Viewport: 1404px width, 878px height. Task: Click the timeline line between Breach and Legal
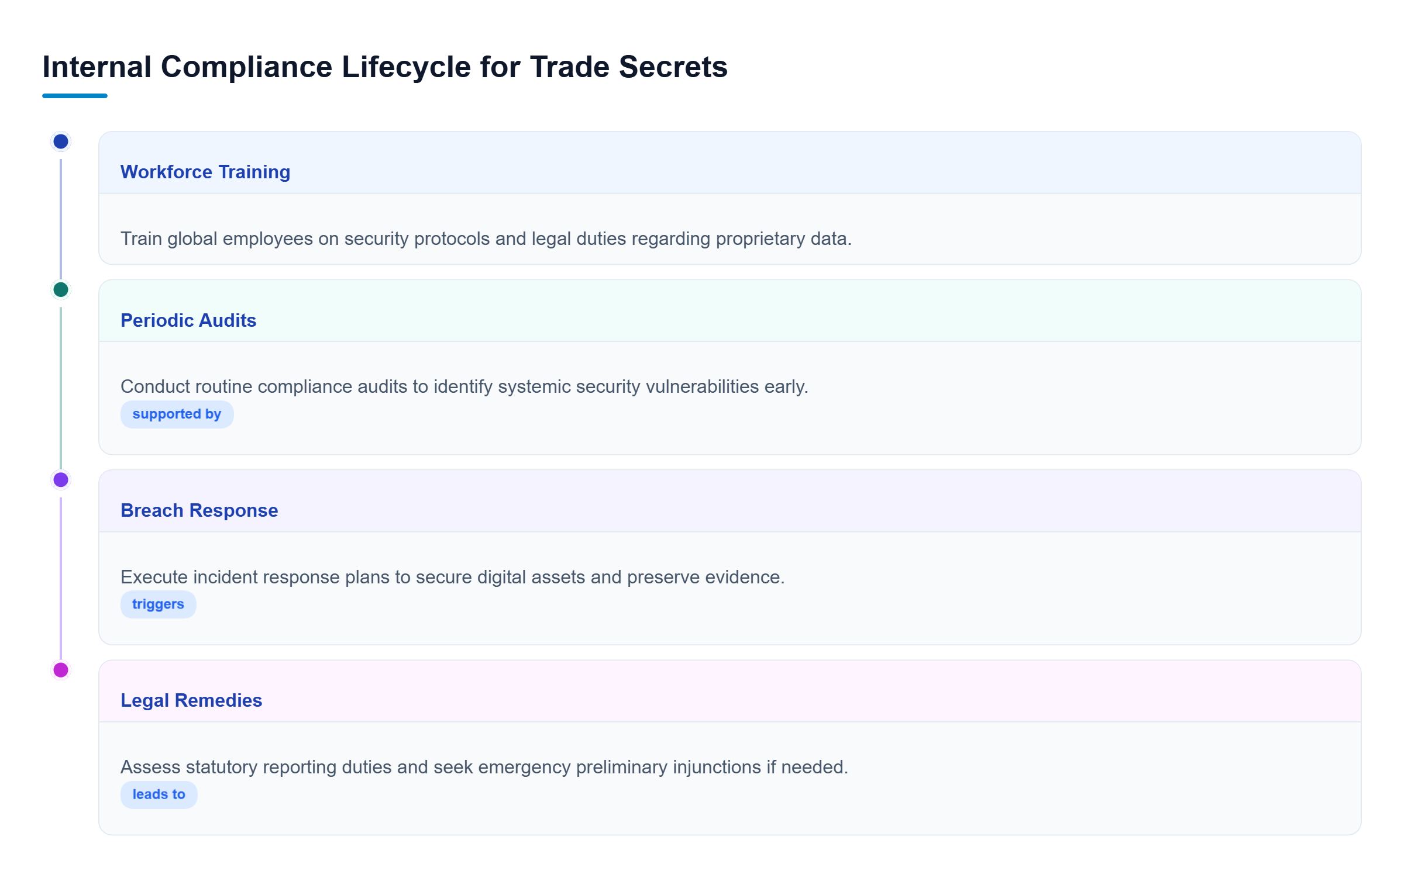pos(61,579)
